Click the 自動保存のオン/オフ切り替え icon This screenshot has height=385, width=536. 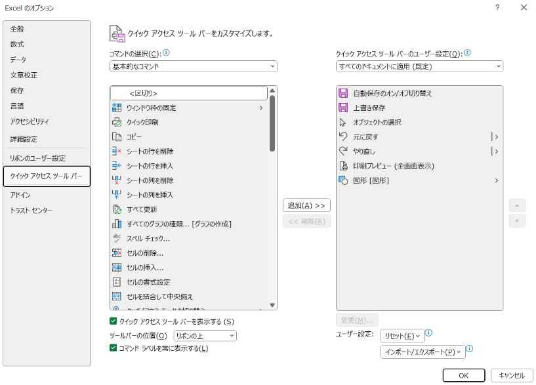[x=343, y=93]
